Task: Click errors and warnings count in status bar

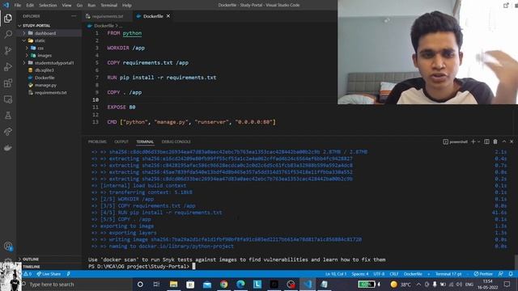Action: [27, 274]
